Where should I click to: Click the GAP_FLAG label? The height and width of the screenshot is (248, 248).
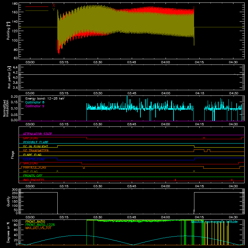[x=30, y=138]
